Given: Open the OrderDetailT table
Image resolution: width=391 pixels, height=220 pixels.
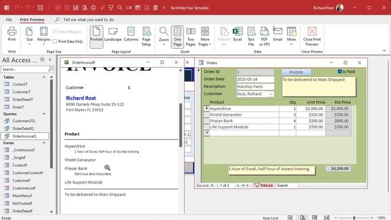Looking at the screenshot, I should 23,99.
